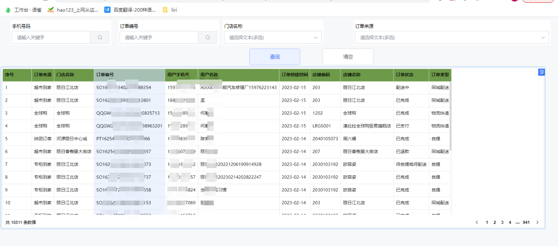This screenshot has width=558, height=246.
Task: Click the 用户手机号 column header
Action: (x=181, y=75)
